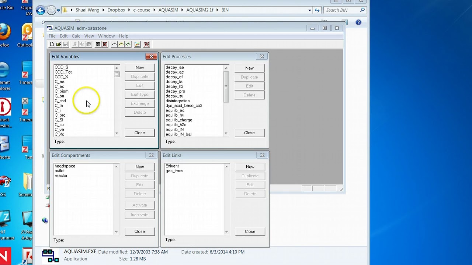Click New in Edit Processes dialog
The height and width of the screenshot is (265, 472).
250,68
